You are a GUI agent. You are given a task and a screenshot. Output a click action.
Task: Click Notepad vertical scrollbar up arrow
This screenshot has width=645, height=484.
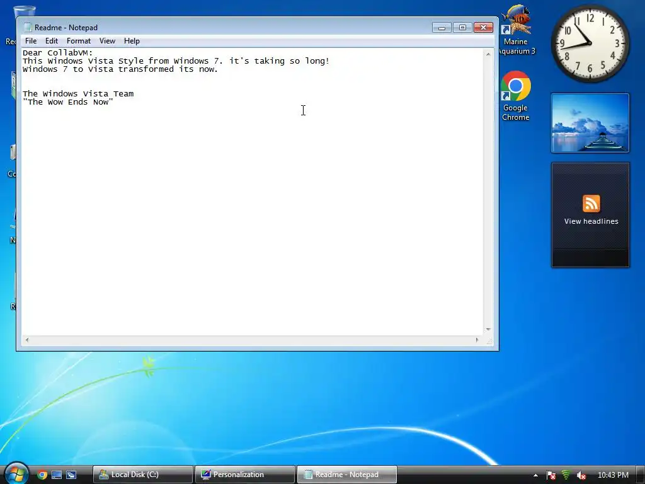coord(488,54)
